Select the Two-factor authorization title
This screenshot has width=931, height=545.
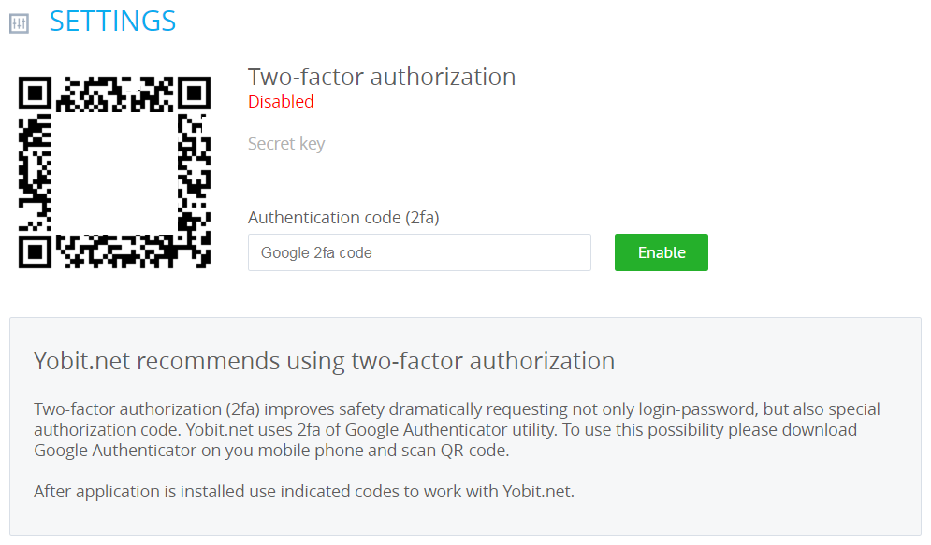coord(381,77)
